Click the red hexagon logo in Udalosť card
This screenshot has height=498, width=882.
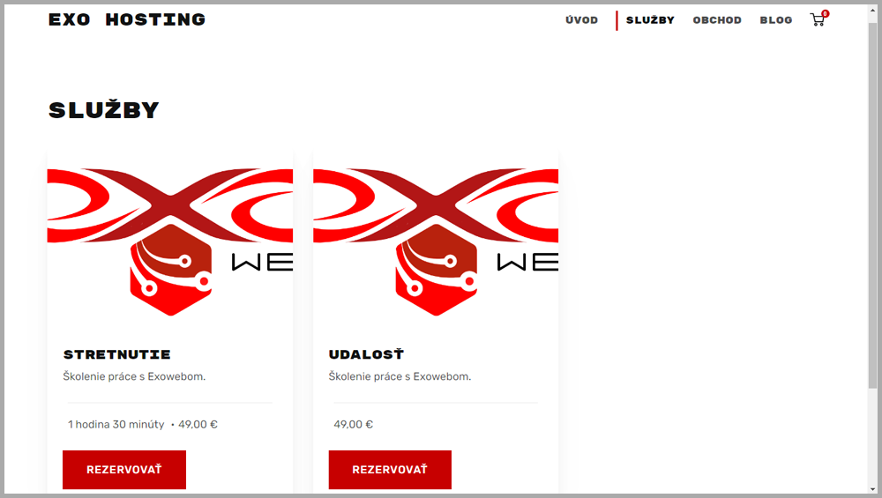tap(437, 270)
